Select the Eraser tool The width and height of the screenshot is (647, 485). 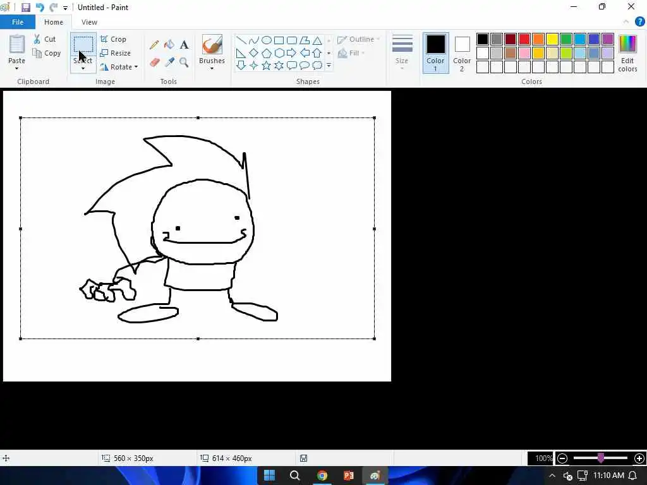pos(154,63)
